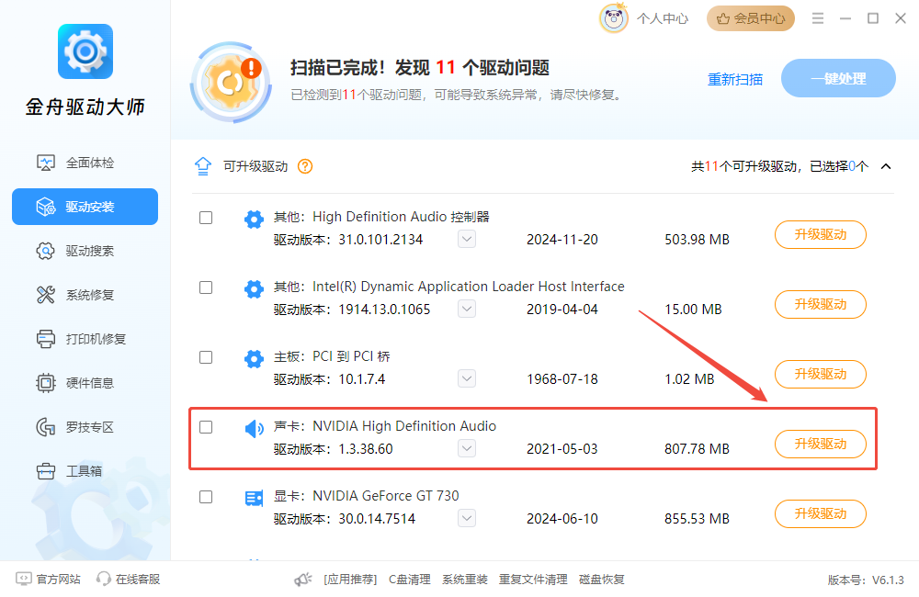Click thumbs-up icon in 会员中心 button

[x=723, y=18]
